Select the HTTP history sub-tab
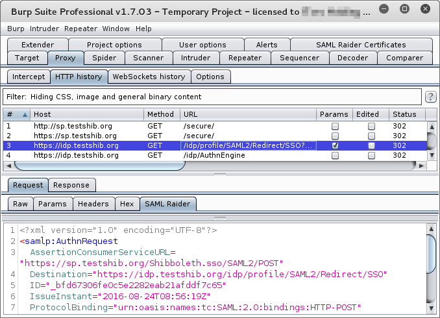Viewport: 440px width, 318px height. (79, 77)
